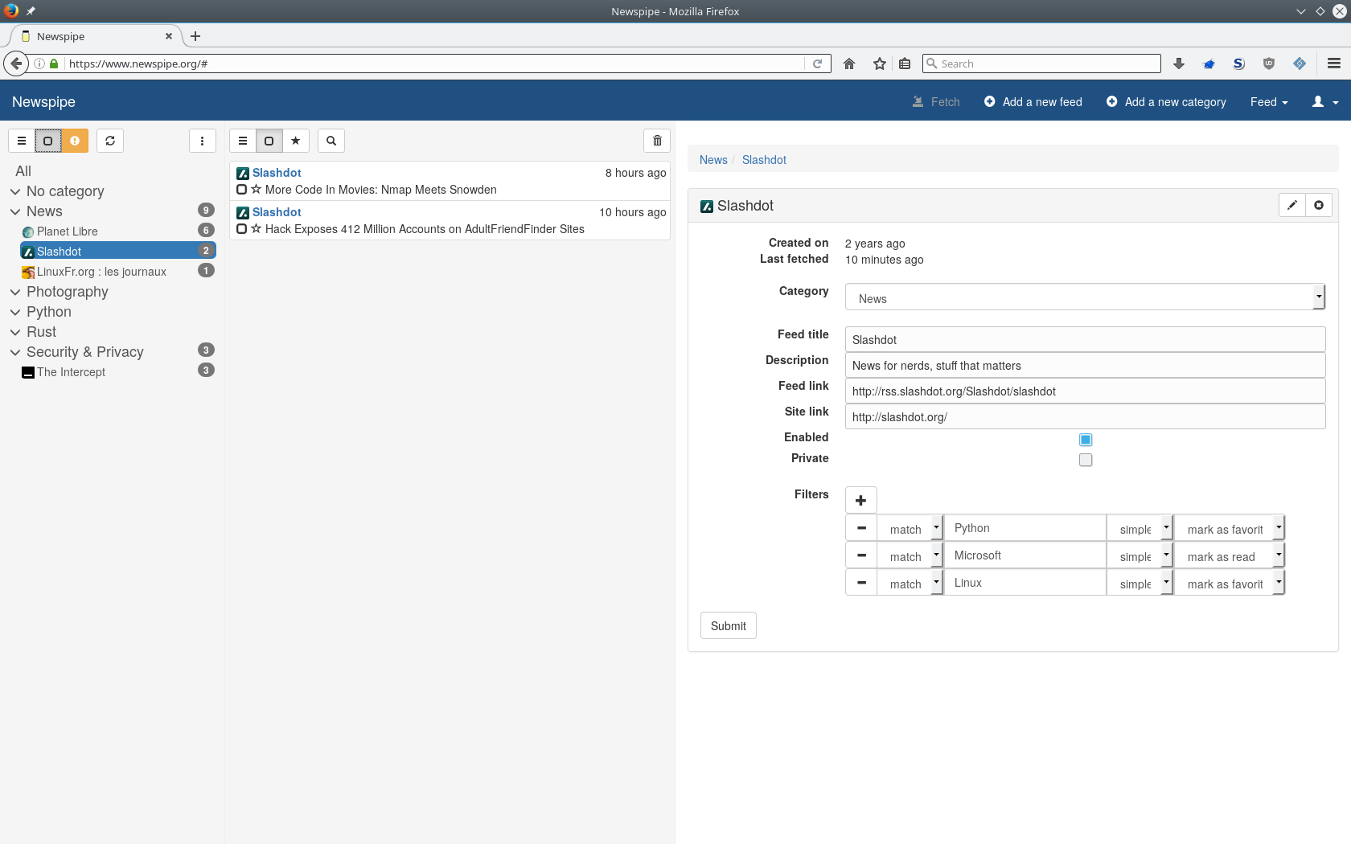This screenshot has width=1351, height=844.
Task: Open the Feed menu in navbar
Action: pos(1269,102)
